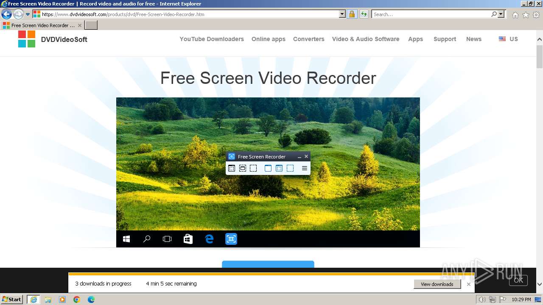Open Video & Audio Software menu
Viewport: 543px width, 305px height.
366,39
